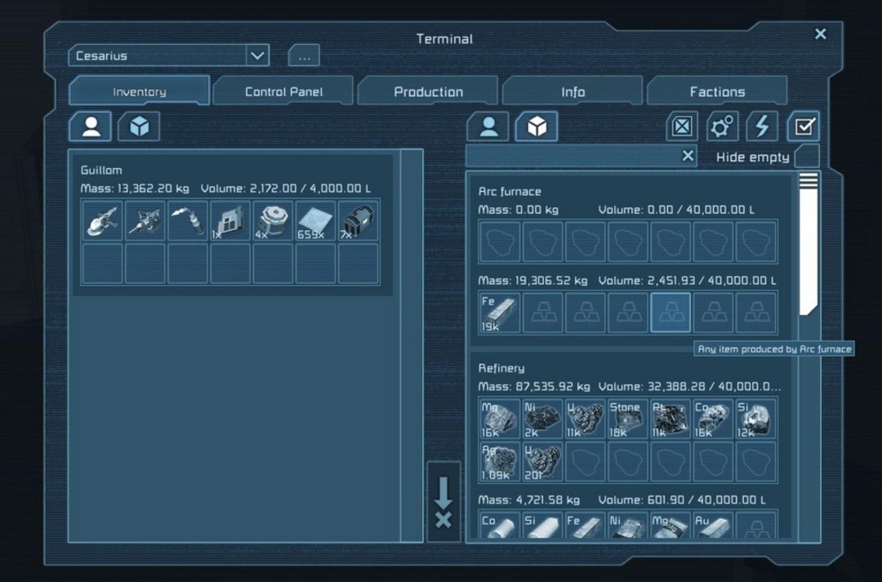
Task: Click the lightning bolt energy filter icon
Action: point(762,127)
